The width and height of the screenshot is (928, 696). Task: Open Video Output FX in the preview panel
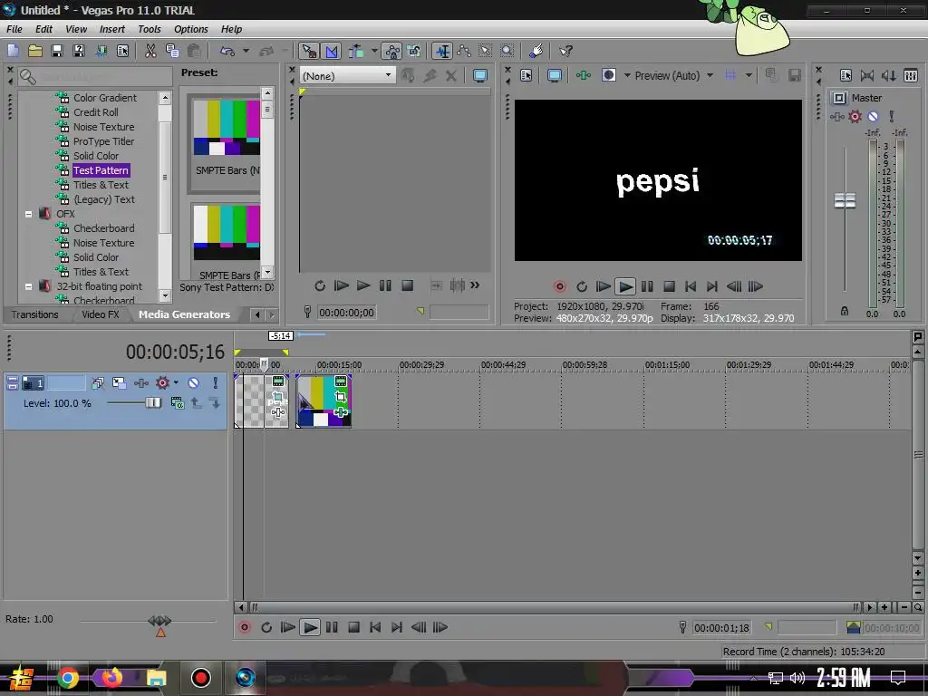tap(584, 75)
